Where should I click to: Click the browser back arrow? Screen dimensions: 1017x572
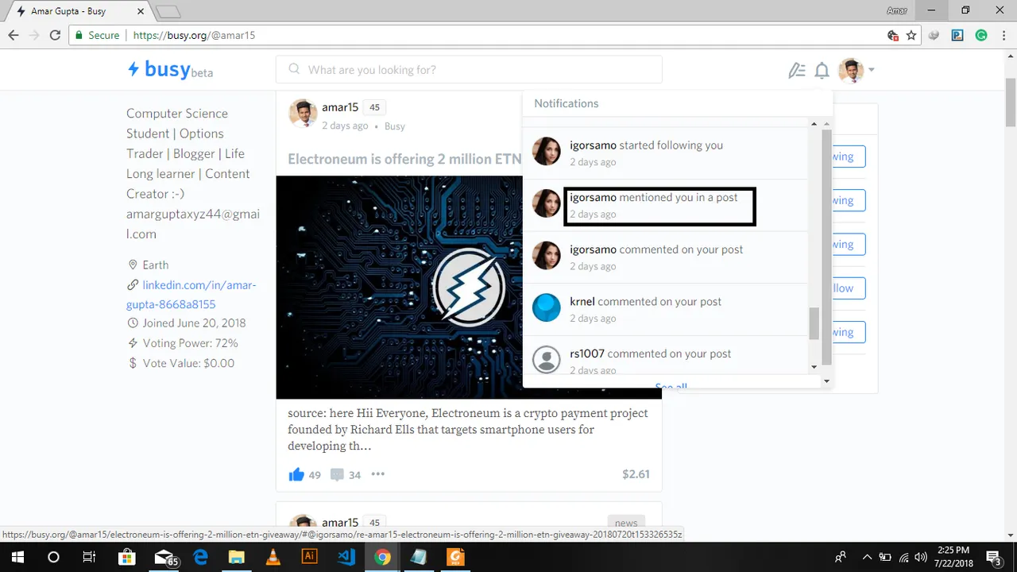[x=14, y=35]
